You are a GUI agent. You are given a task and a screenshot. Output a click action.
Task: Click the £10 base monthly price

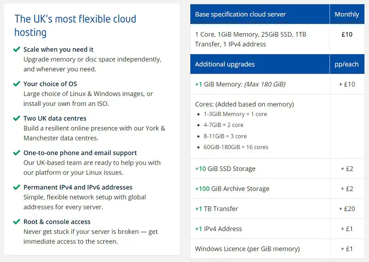pos(347,35)
